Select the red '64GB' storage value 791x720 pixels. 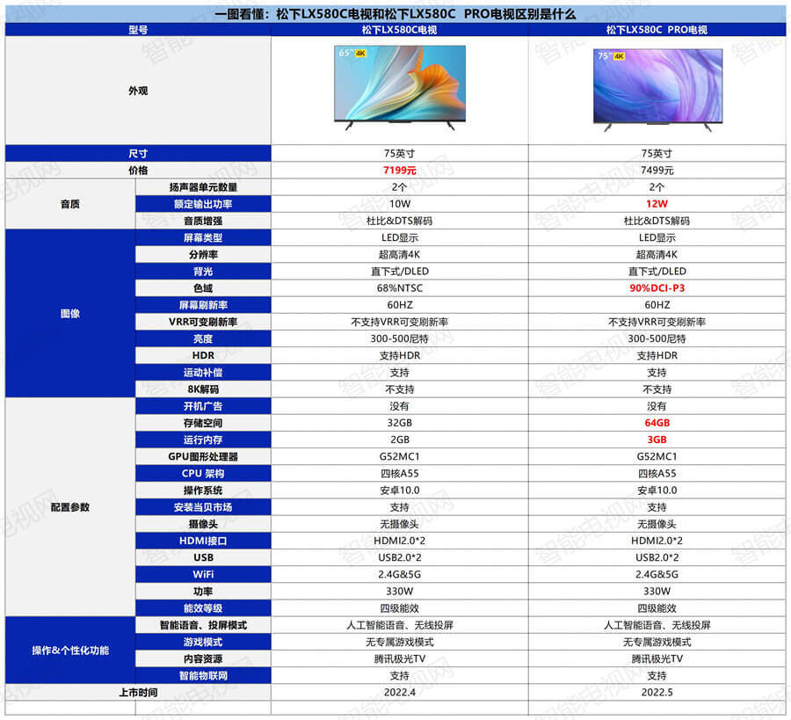pos(657,423)
